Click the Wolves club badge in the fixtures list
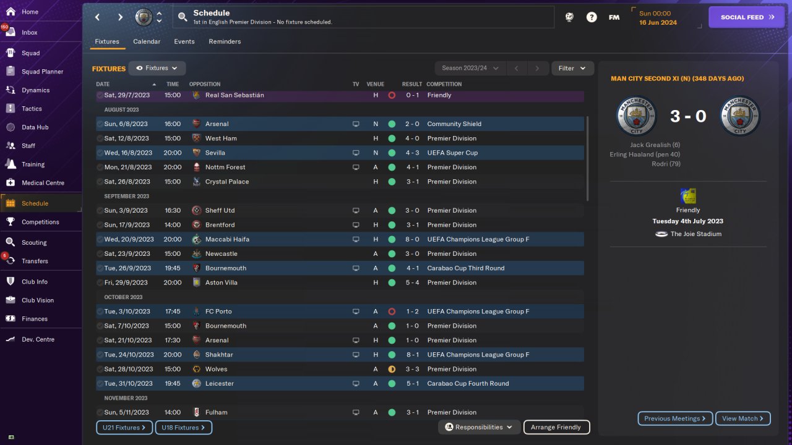The width and height of the screenshot is (792, 445). point(196,369)
